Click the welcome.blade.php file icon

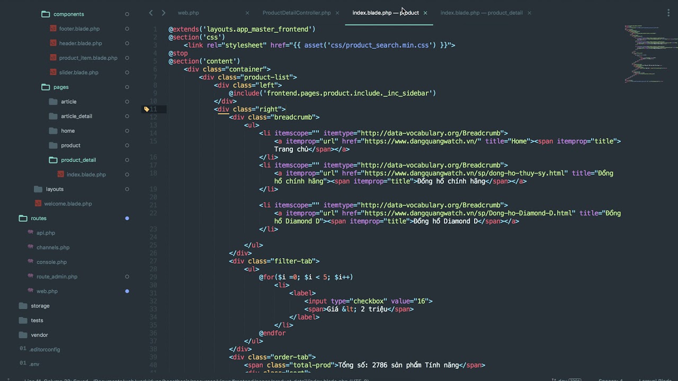click(x=38, y=204)
